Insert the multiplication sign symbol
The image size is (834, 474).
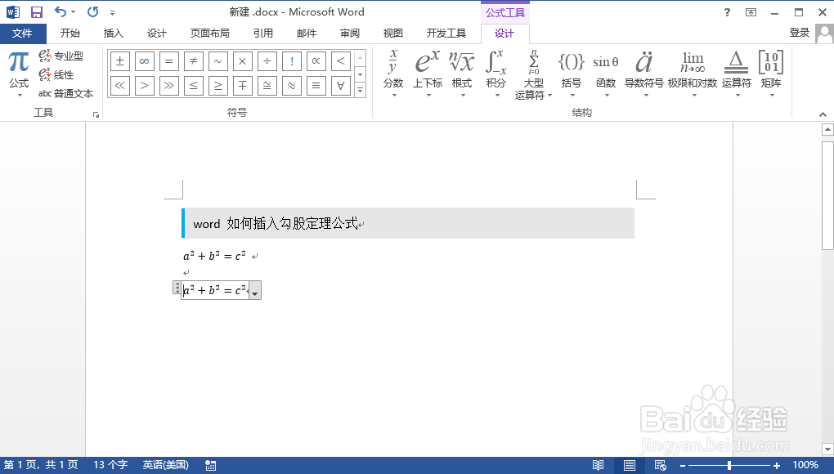click(x=242, y=61)
